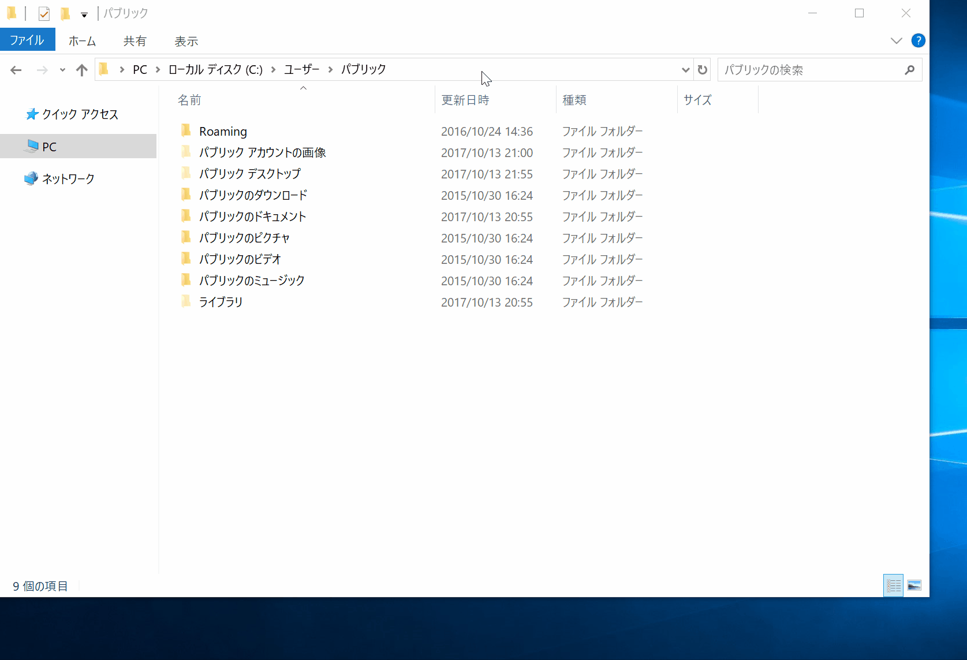This screenshot has width=967, height=660.
Task: Select ネットワーク in the navigation pane
Action: pyautogui.click(x=67, y=178)
